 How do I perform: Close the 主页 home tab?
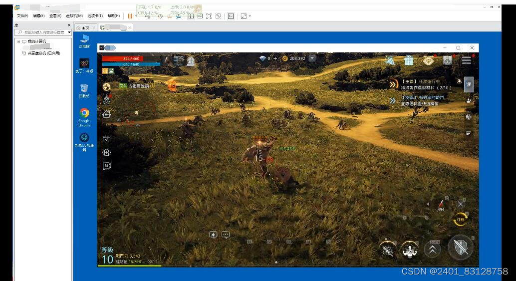[94, 27]
